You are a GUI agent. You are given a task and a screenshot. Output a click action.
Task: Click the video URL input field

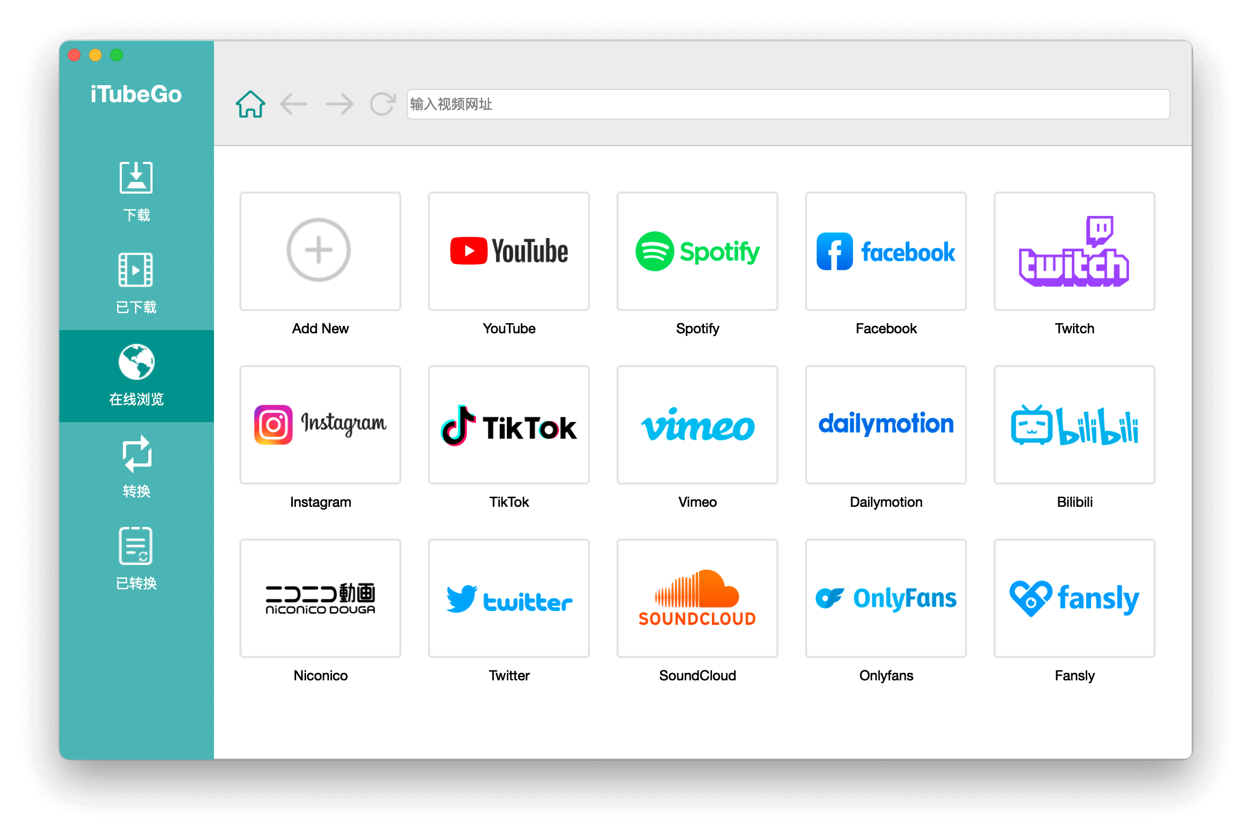click(x=786, y=104)
